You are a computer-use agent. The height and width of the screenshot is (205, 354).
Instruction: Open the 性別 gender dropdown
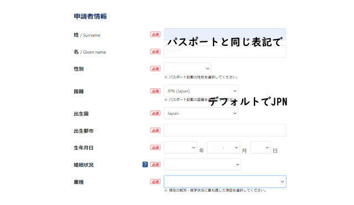[188, 69]
